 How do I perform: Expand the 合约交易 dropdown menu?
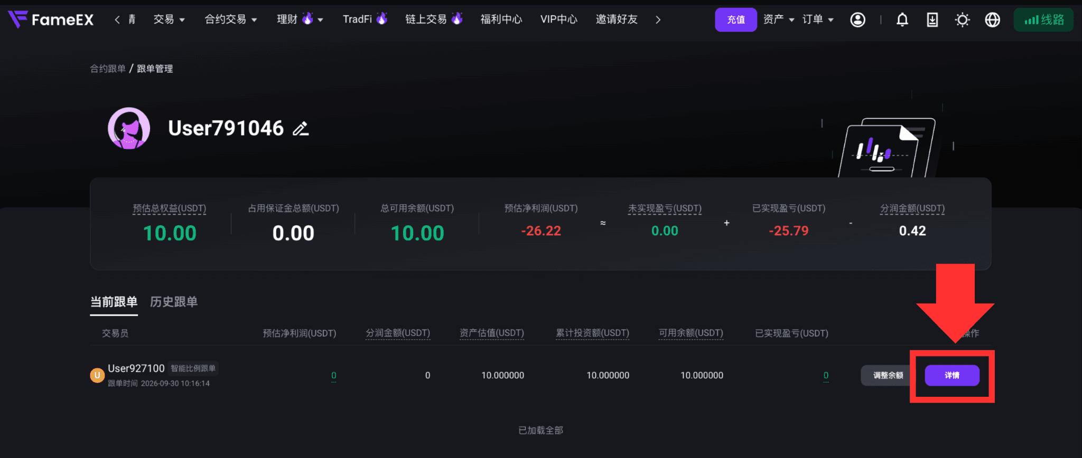pyautogui.click(x=231, y=20)
